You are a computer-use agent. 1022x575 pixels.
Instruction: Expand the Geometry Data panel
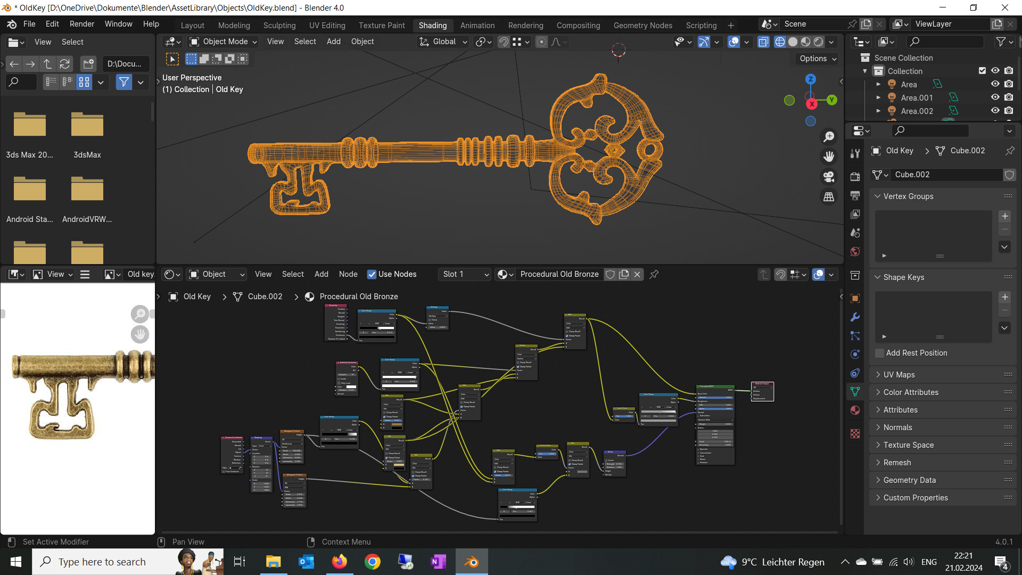(944, 480)
